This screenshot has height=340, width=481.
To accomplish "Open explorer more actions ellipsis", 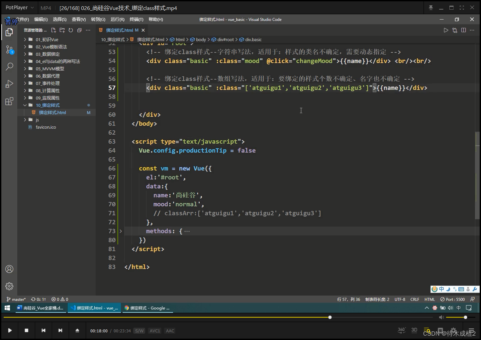I will pos(88,30).
